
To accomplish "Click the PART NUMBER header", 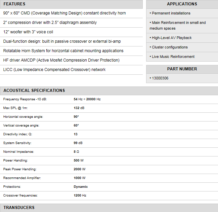I will [x=182, y=69].
